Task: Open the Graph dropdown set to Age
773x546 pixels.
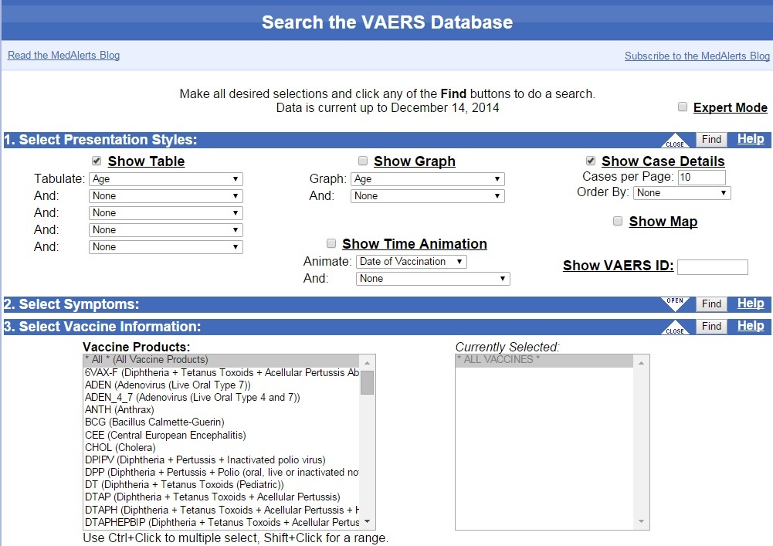Action: point(427,179)
